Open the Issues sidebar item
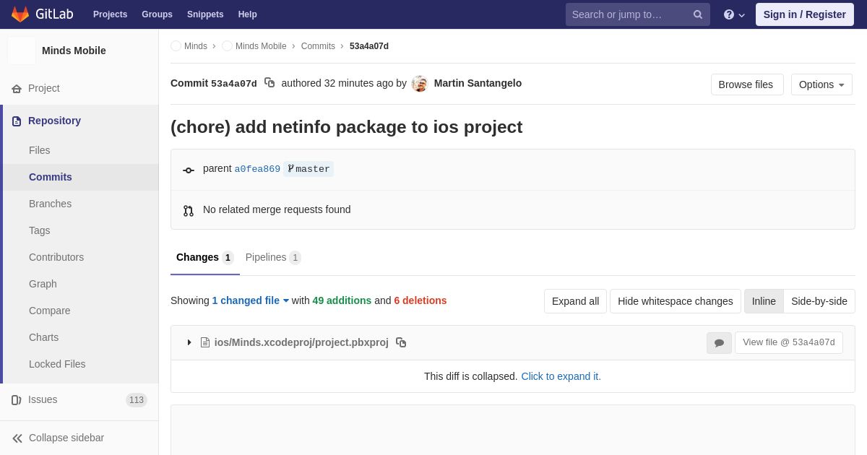This screenshot has height=455, width=867. click(x=43, y=399)
